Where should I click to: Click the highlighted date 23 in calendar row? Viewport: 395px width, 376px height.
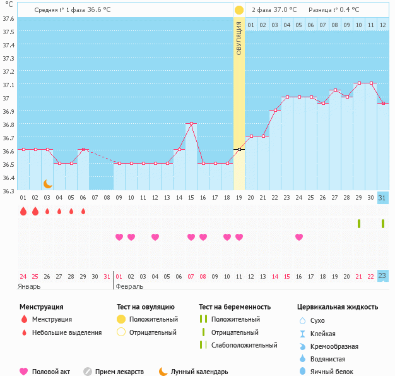point(382,276)
